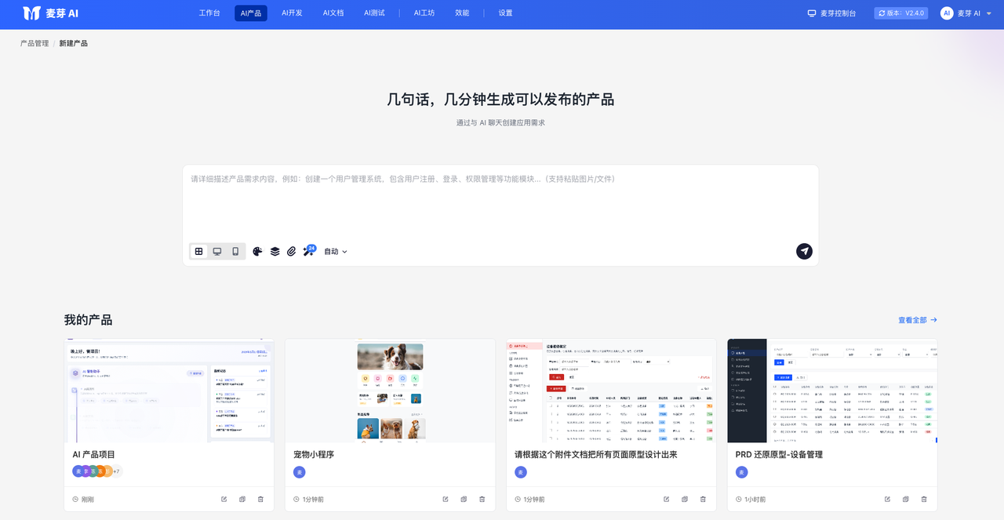Image resolution: width=1004 pixels, height=520 pixels.
Task: Switch to AI测试 section
Action: point(374,13)
